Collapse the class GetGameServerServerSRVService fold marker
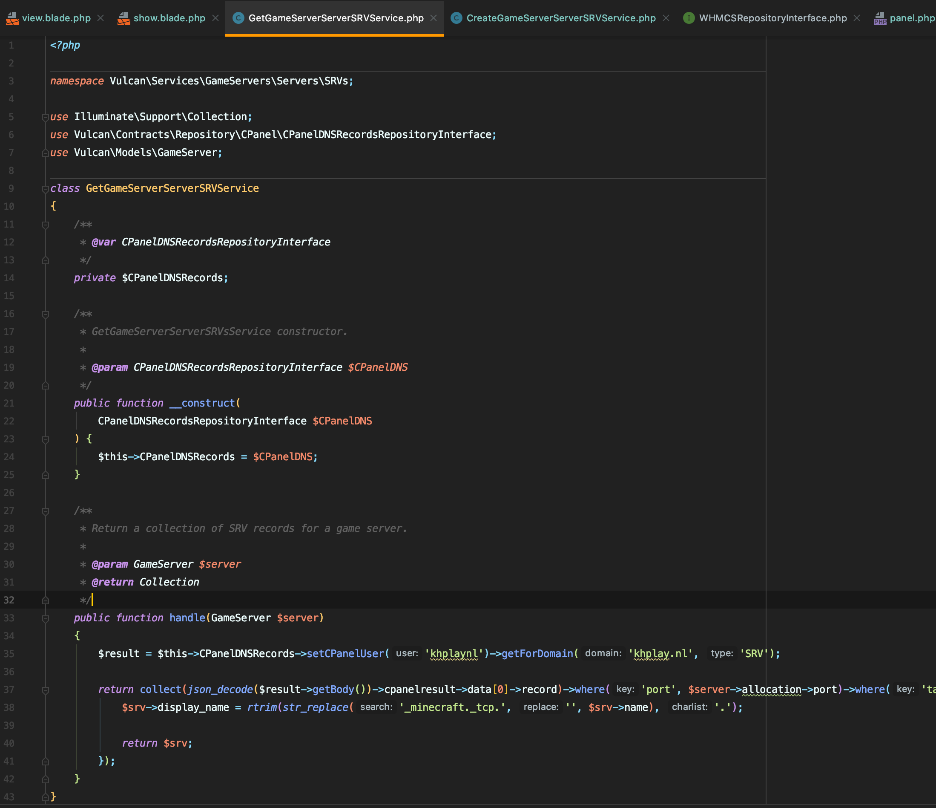This screenshot has height=808, width=936. (45, 189)
